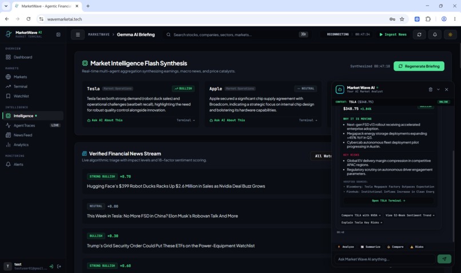Click MARKETWAVE breadcrumb link
Image resolution: width=461 pixels, height=273 pixels.
pos(99,35)
